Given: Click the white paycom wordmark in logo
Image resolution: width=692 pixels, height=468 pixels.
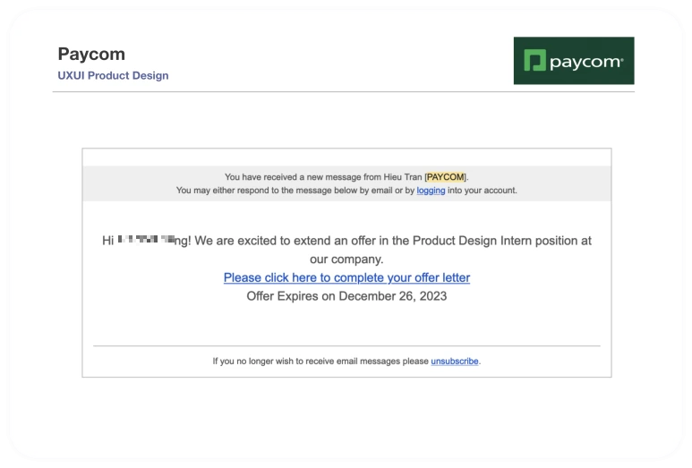Looking at the screenshot, I should [585, 63].
